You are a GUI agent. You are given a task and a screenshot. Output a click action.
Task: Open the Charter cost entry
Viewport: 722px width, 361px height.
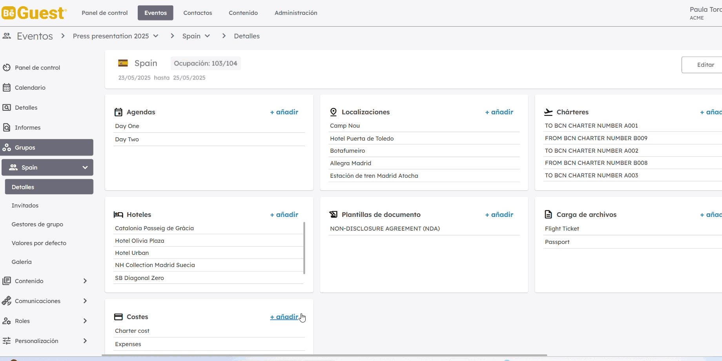point(209,331)
